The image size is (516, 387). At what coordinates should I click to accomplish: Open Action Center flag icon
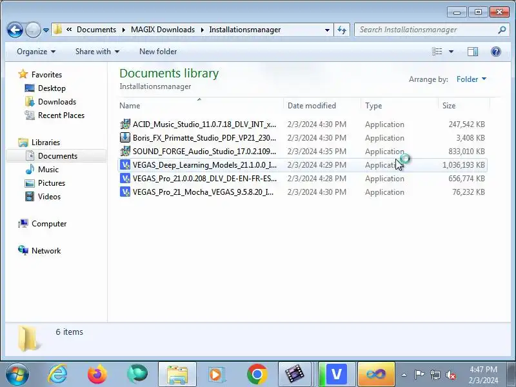pos(419,375)
